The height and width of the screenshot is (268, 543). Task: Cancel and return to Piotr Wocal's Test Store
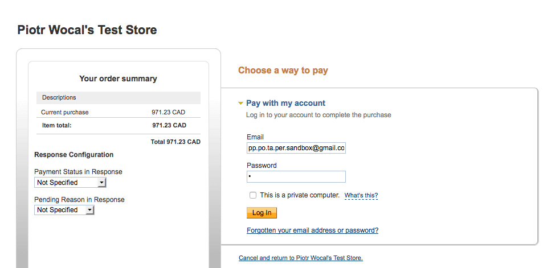300,258
